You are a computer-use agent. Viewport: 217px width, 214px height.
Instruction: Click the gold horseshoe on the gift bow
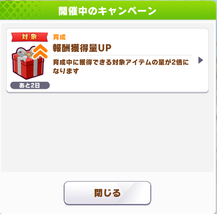point(29,54)
